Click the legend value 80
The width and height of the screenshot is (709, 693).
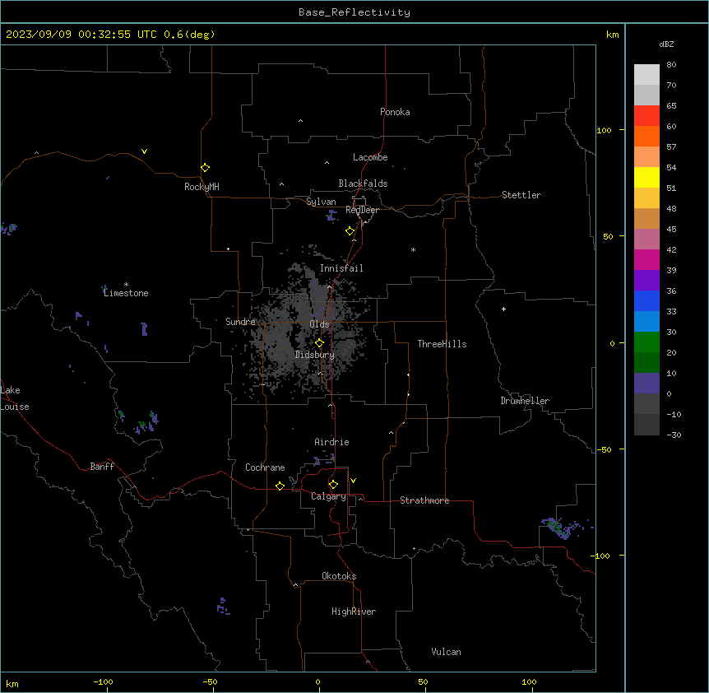click(x=671, y=65)
